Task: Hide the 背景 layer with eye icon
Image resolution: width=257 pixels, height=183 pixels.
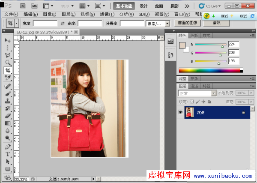Action: coord(180,112)
